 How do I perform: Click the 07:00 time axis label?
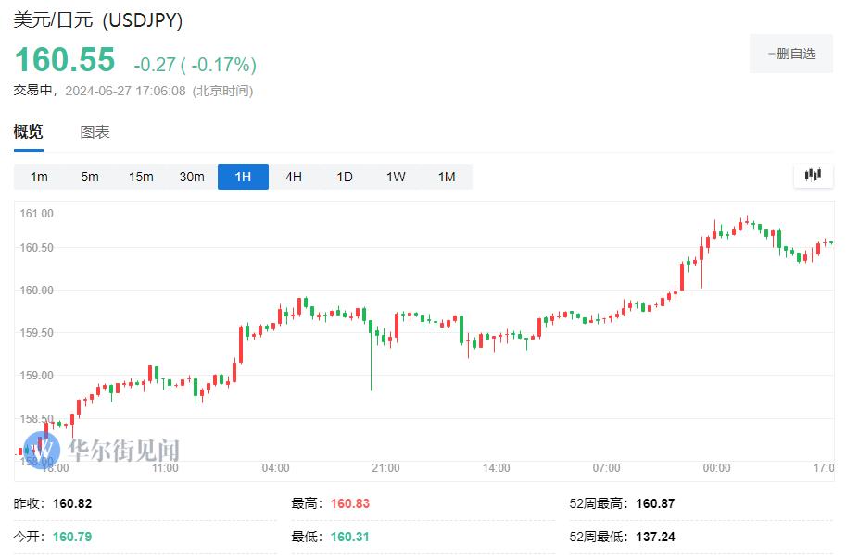coord(606,468)
